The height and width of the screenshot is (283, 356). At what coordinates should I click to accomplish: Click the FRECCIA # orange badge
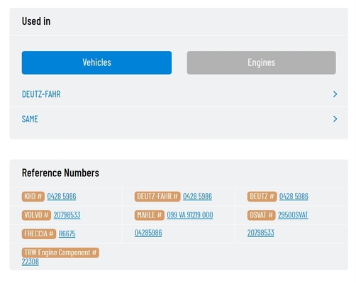coord(39,234)
